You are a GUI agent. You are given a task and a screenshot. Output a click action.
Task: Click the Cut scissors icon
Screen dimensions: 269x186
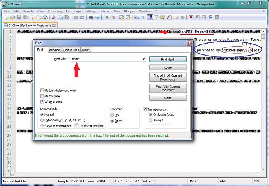click(x=53, y=17)
